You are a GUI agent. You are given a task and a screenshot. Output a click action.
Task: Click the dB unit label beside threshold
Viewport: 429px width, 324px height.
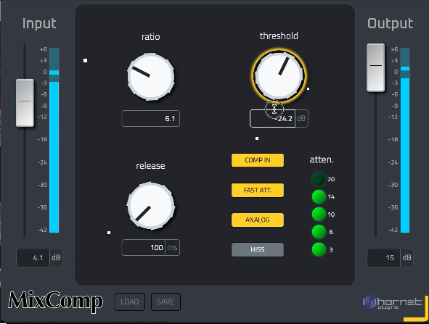tap(301, 119)
